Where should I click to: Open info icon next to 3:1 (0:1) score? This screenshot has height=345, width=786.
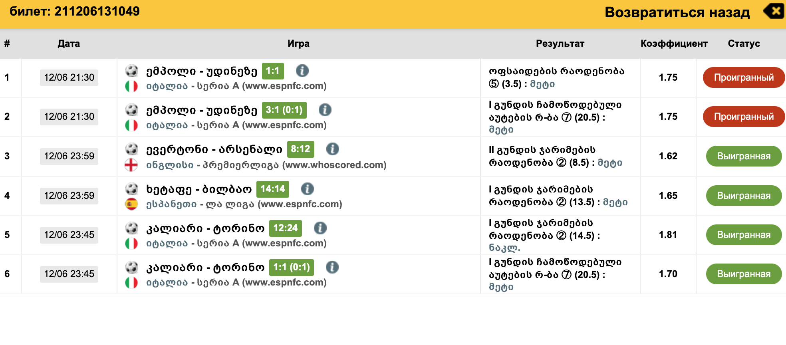pos(325,110)
